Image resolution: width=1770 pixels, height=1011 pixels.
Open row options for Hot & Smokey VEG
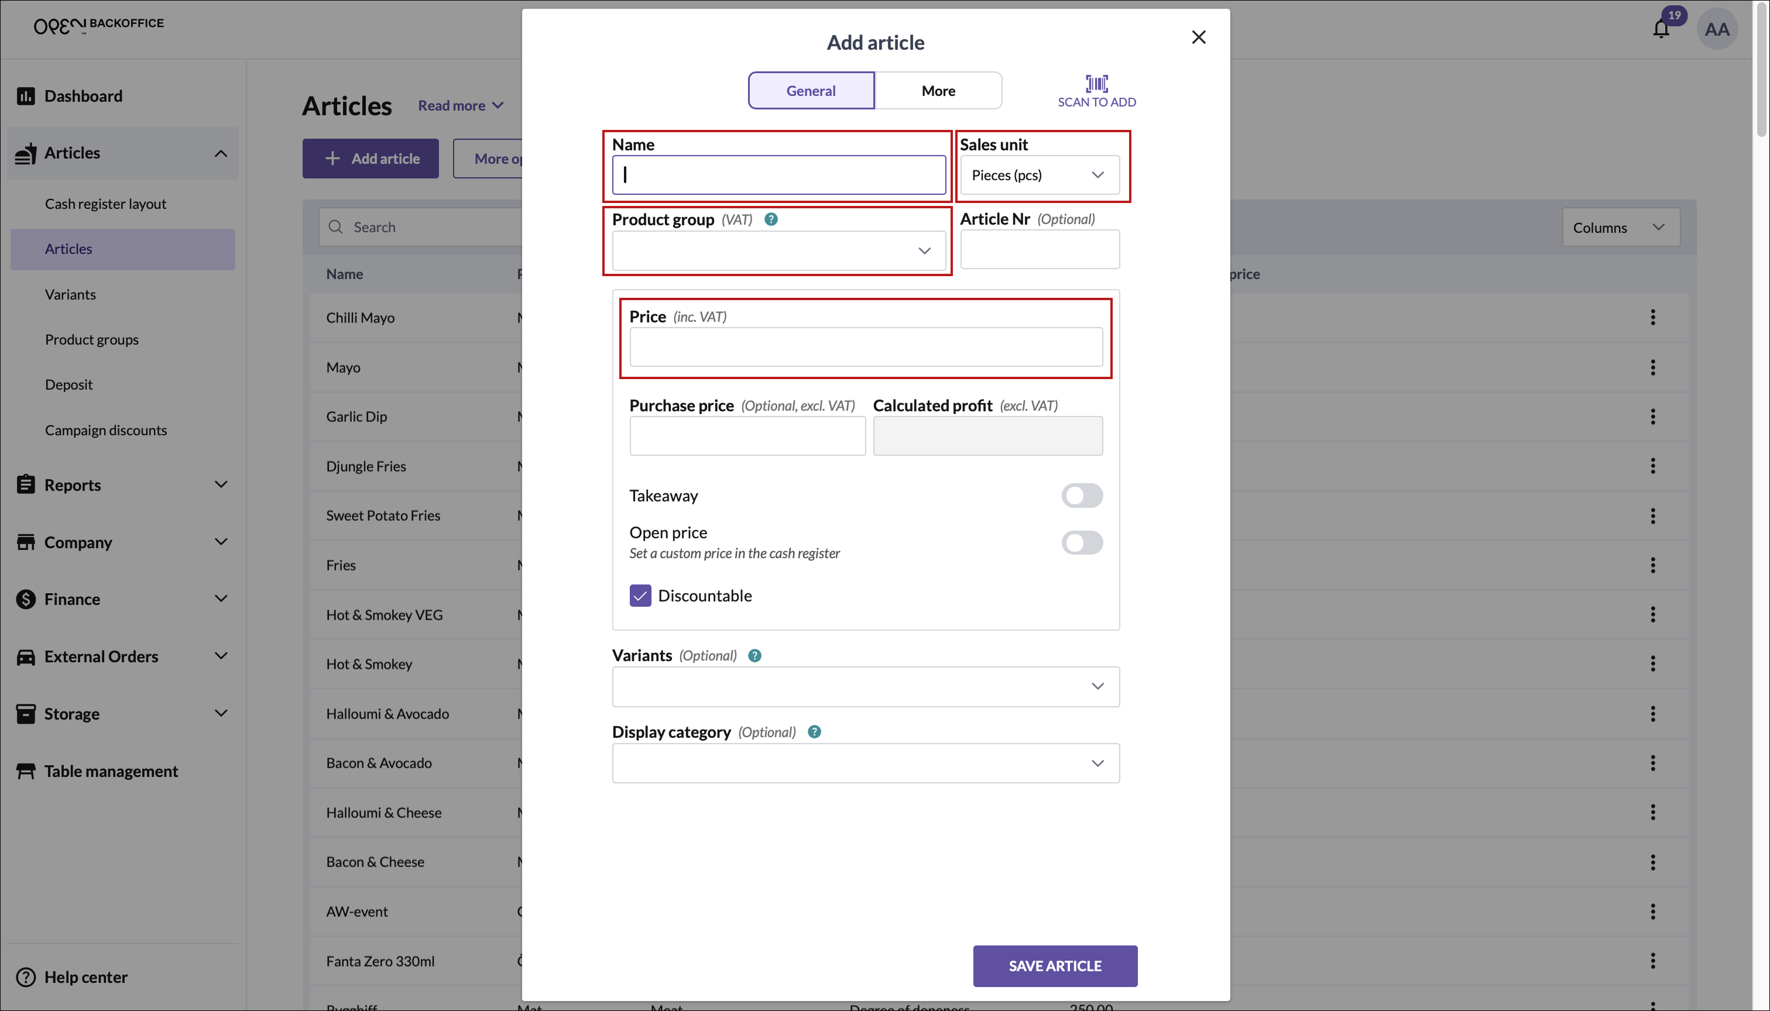click(1652, 614)
